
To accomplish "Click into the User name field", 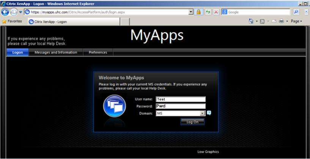I will pyautogui.click(x=181, y=99).
